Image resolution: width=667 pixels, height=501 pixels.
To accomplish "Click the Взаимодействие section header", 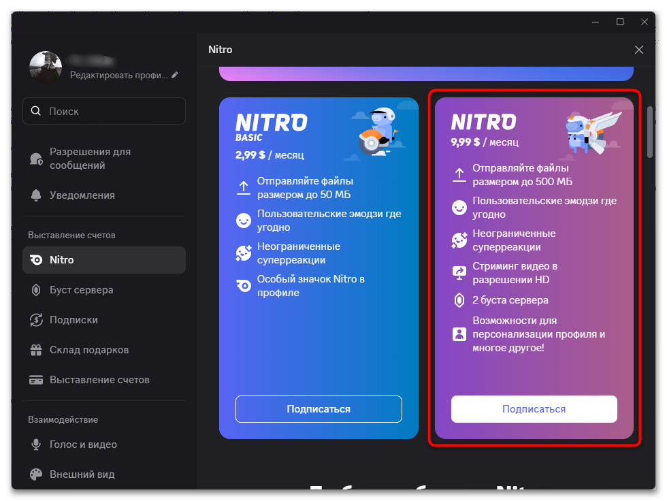I will 63,420.
